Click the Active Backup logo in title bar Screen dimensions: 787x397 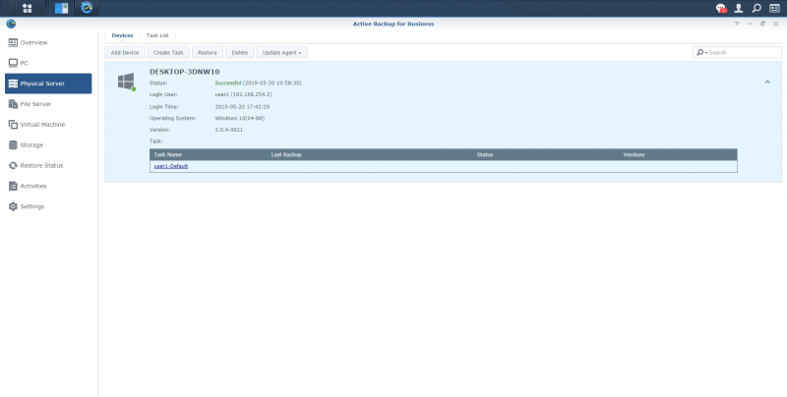(x=11, y=24)
